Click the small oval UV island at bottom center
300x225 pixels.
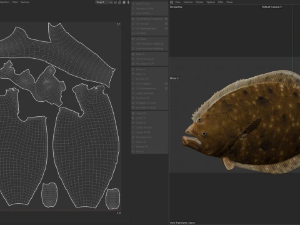[x=49, y=195]
